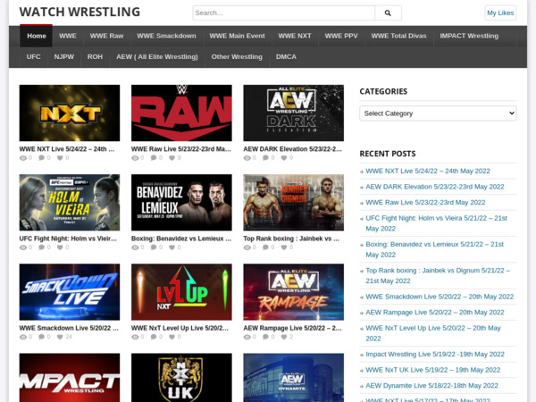This screenshot has height=402, width=536.
Task: Click in the Search input field
Action: 284,13
